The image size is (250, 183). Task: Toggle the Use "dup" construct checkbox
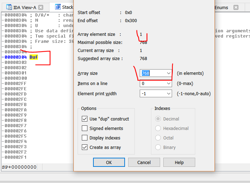tap(85, 119)
